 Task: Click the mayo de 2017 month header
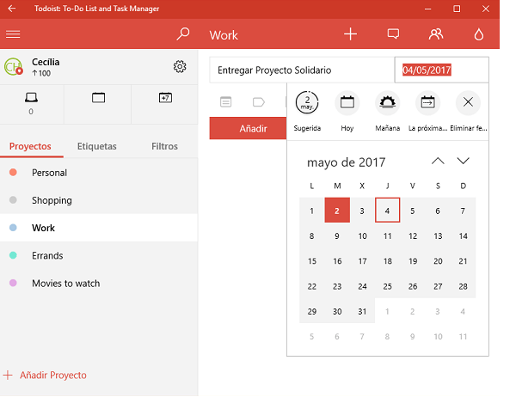coord(346,162)
